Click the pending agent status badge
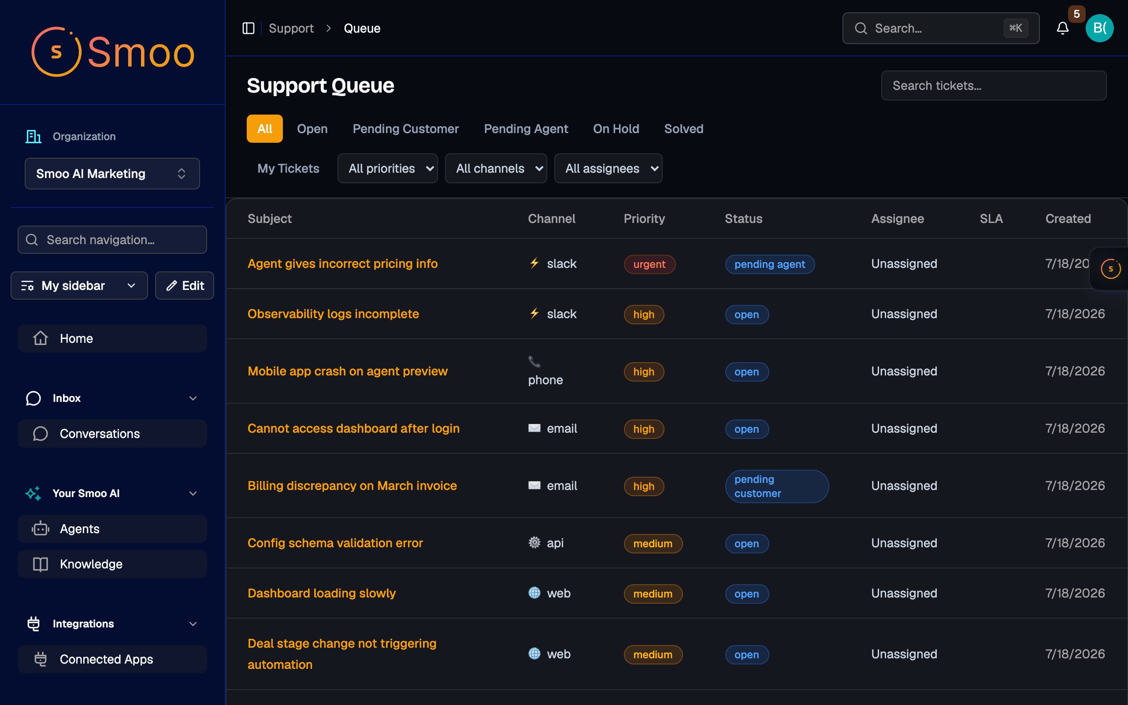1128x705 pixels. 770,264
